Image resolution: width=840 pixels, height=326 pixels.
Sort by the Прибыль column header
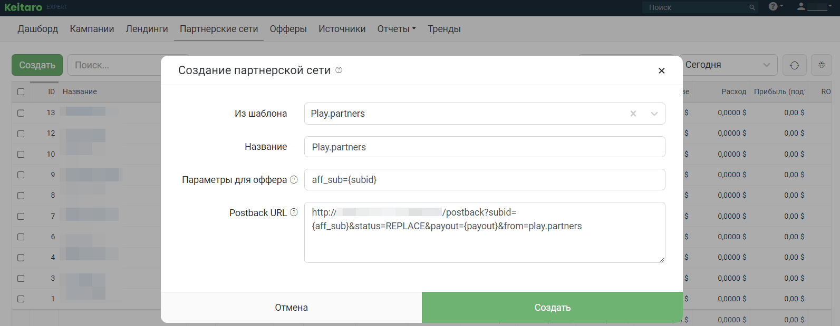coord(779,91)
